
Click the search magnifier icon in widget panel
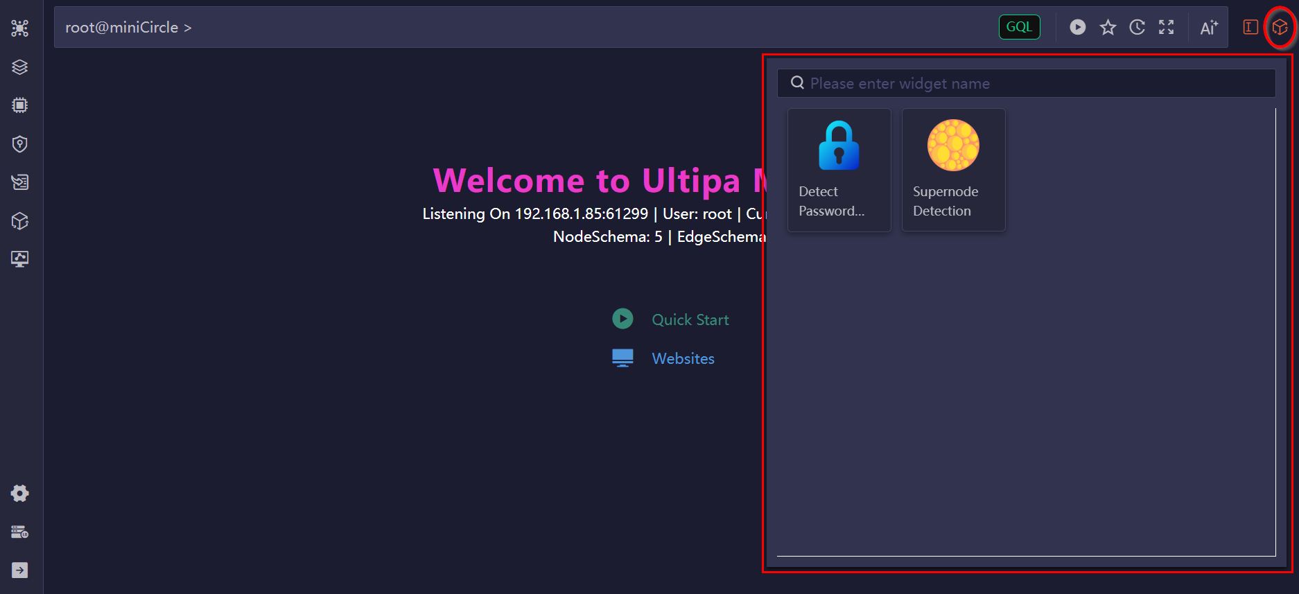[798, 83]
